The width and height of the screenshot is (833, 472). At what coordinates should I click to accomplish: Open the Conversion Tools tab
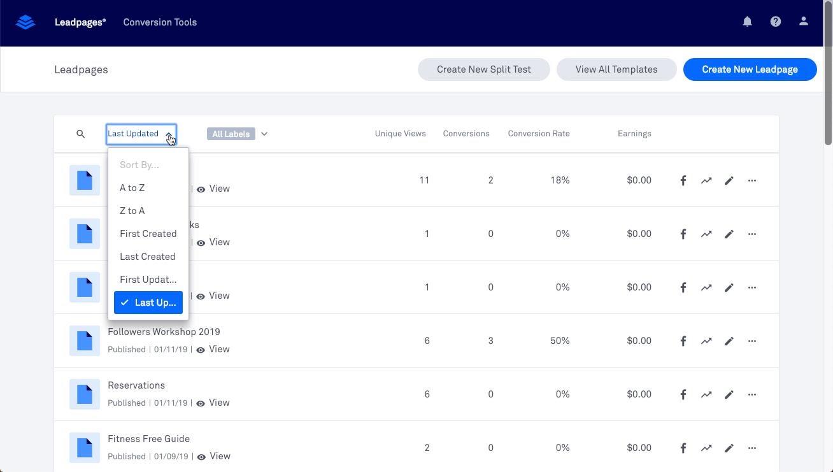(160, 22)
